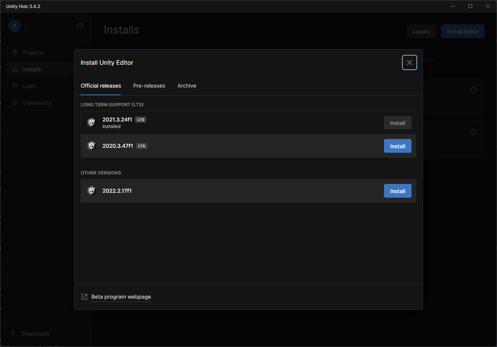Click the Installed status under 2021.3.24f1
The width and height of the screenshot is (497, 347).
[x=111, y=126]
